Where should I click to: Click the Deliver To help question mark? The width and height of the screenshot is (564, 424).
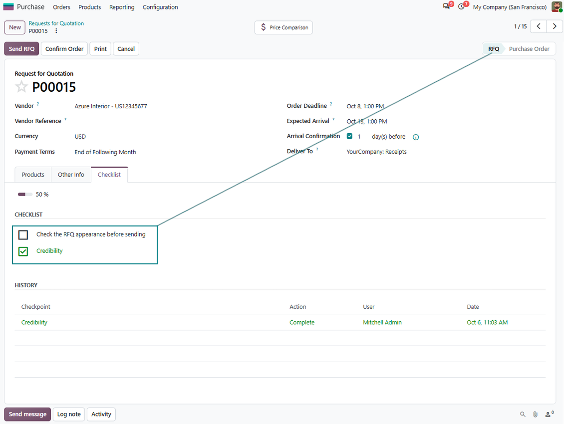(x=317, y=149)
